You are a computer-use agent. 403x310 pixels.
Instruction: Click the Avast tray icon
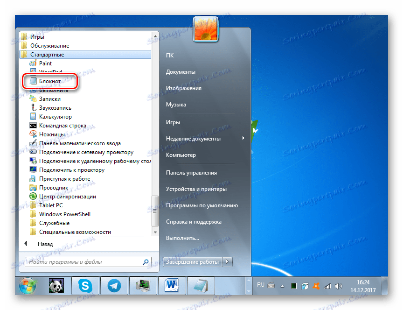(x=316, y=286)
